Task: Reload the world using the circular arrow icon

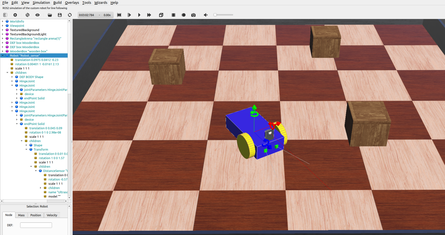Action: pos(70,15)
